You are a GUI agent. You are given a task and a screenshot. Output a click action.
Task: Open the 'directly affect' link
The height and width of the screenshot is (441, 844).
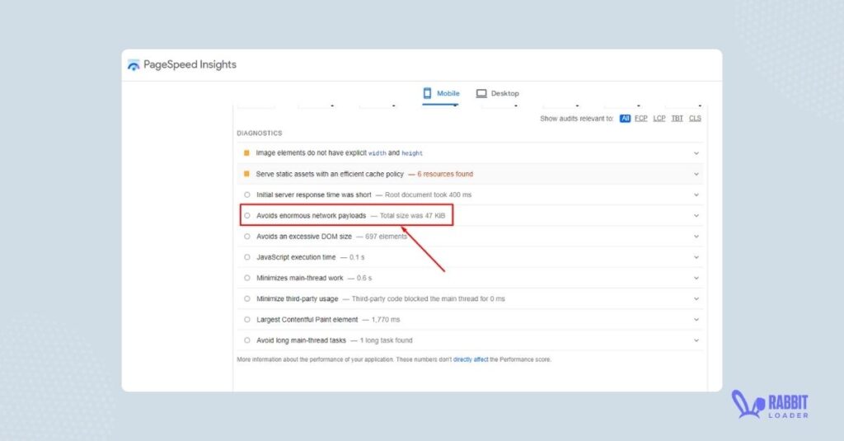(x=471, y=359)
